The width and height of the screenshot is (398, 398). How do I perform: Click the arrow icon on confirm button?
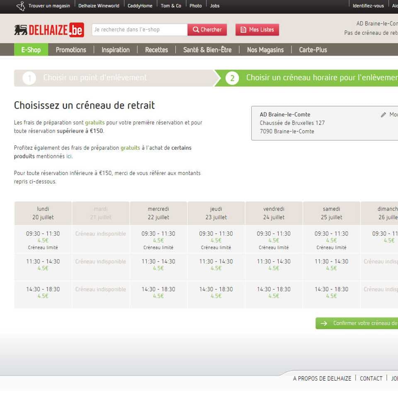pyautogui.click(x=324, y=323)
